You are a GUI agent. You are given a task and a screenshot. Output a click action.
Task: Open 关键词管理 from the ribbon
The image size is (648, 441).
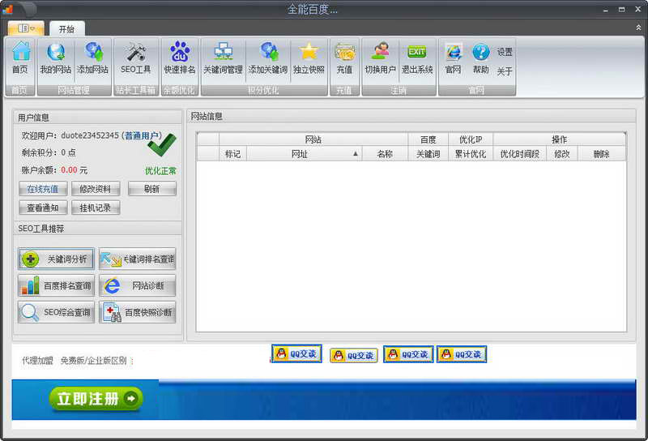(x=223, y=58)
